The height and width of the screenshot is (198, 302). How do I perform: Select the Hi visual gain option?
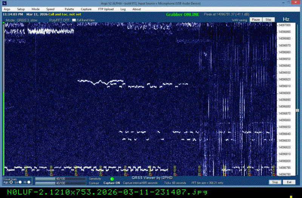point(29,182)
